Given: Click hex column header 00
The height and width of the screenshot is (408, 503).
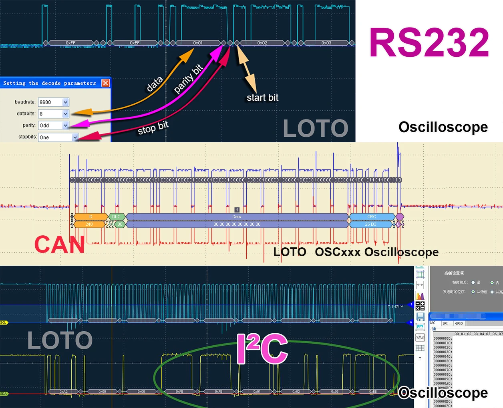Looking at the screenshot, I should (x=457, y=334).
